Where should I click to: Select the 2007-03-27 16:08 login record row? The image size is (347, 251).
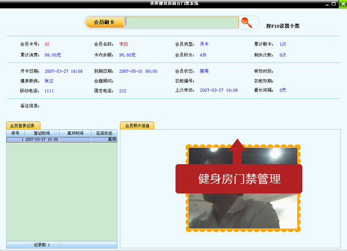[x=62, y=139]
